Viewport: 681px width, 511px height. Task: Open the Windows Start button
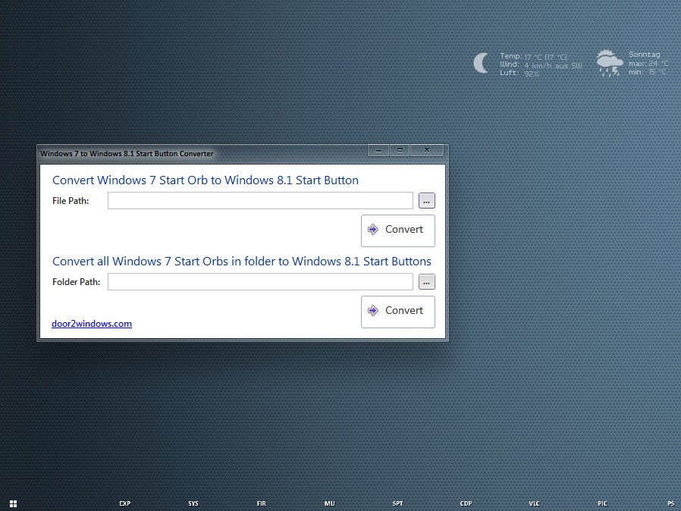(x=13, y=503)
